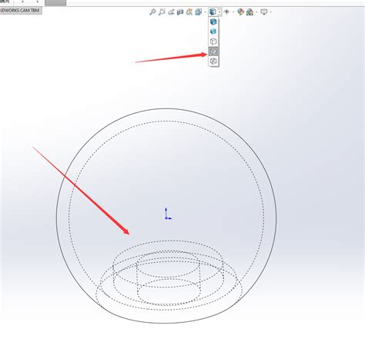Choose Hidden Lines Removed display style

(213, 42)
